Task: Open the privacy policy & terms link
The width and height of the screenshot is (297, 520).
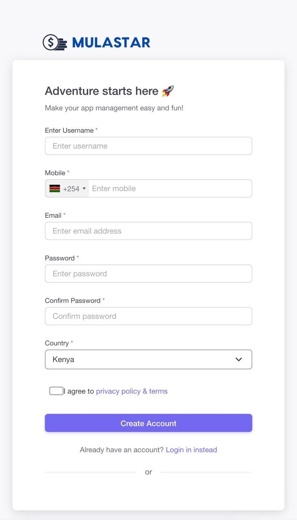Action: pos(131,391)
